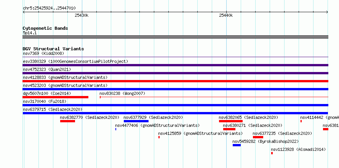This screenshot has height=168, width=339.
Task: Click the nsv4752323 (Quan2021) label
Action: [47, 69]
